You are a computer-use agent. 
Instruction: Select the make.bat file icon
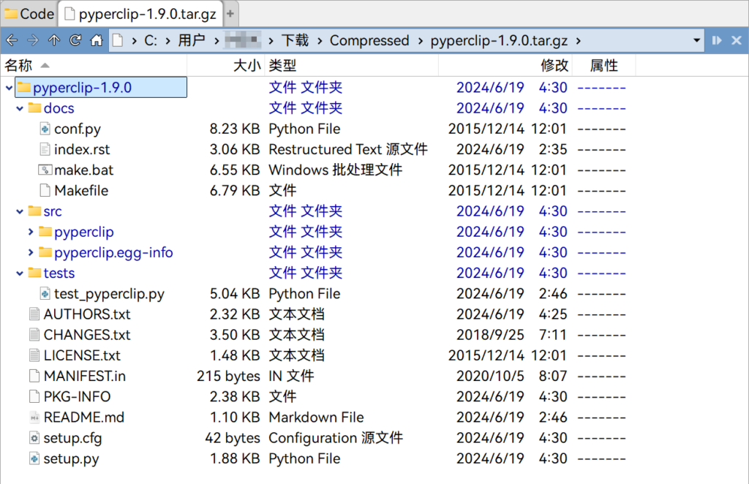(45, 170)
